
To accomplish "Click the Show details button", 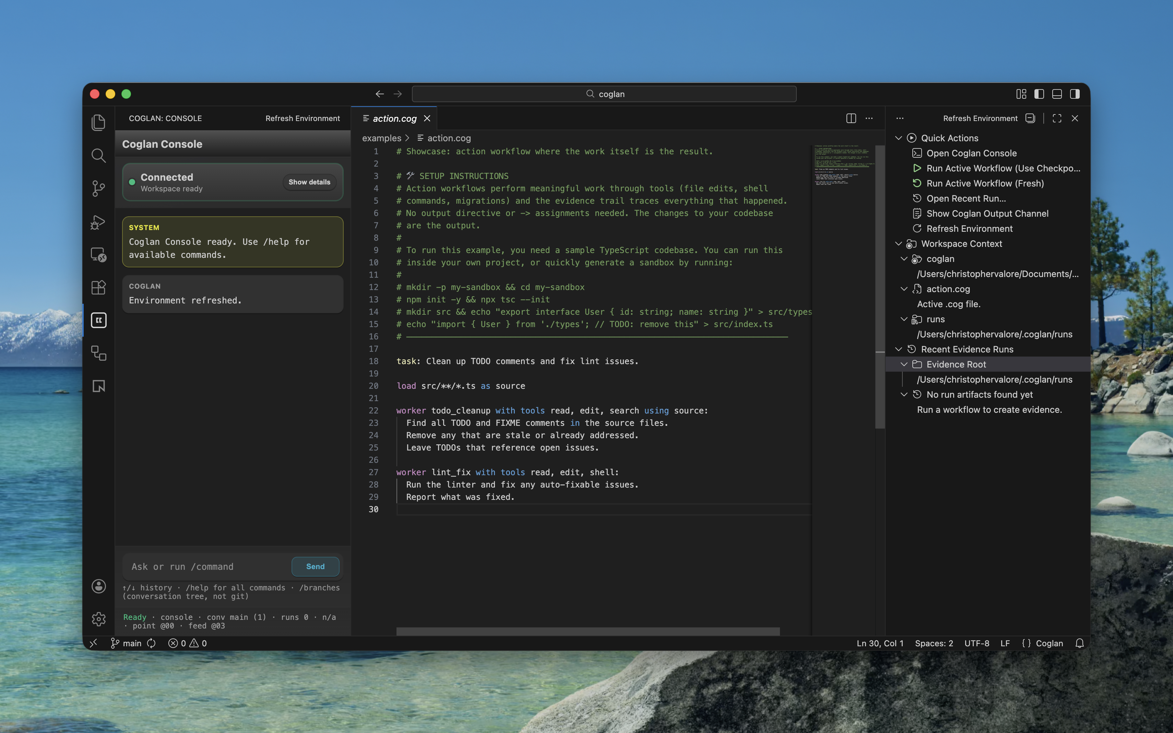I will (x=309, y=182).
